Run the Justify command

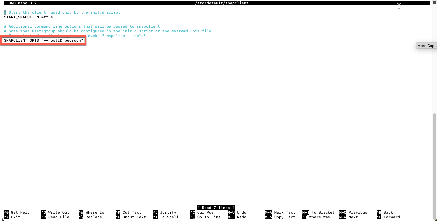coord(166,212)
